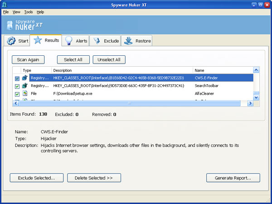Click the CWS.E-Finder name in list

tap(206, 78)
